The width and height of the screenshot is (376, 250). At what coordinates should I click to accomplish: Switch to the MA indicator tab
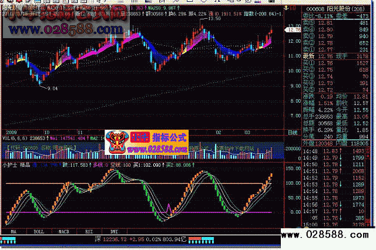(x=12, y=232)
